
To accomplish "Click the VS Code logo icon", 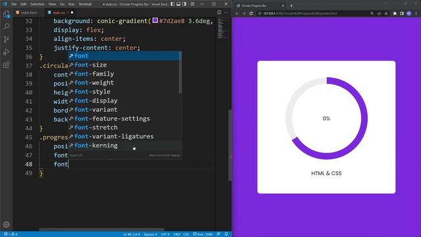I will 5,4.
